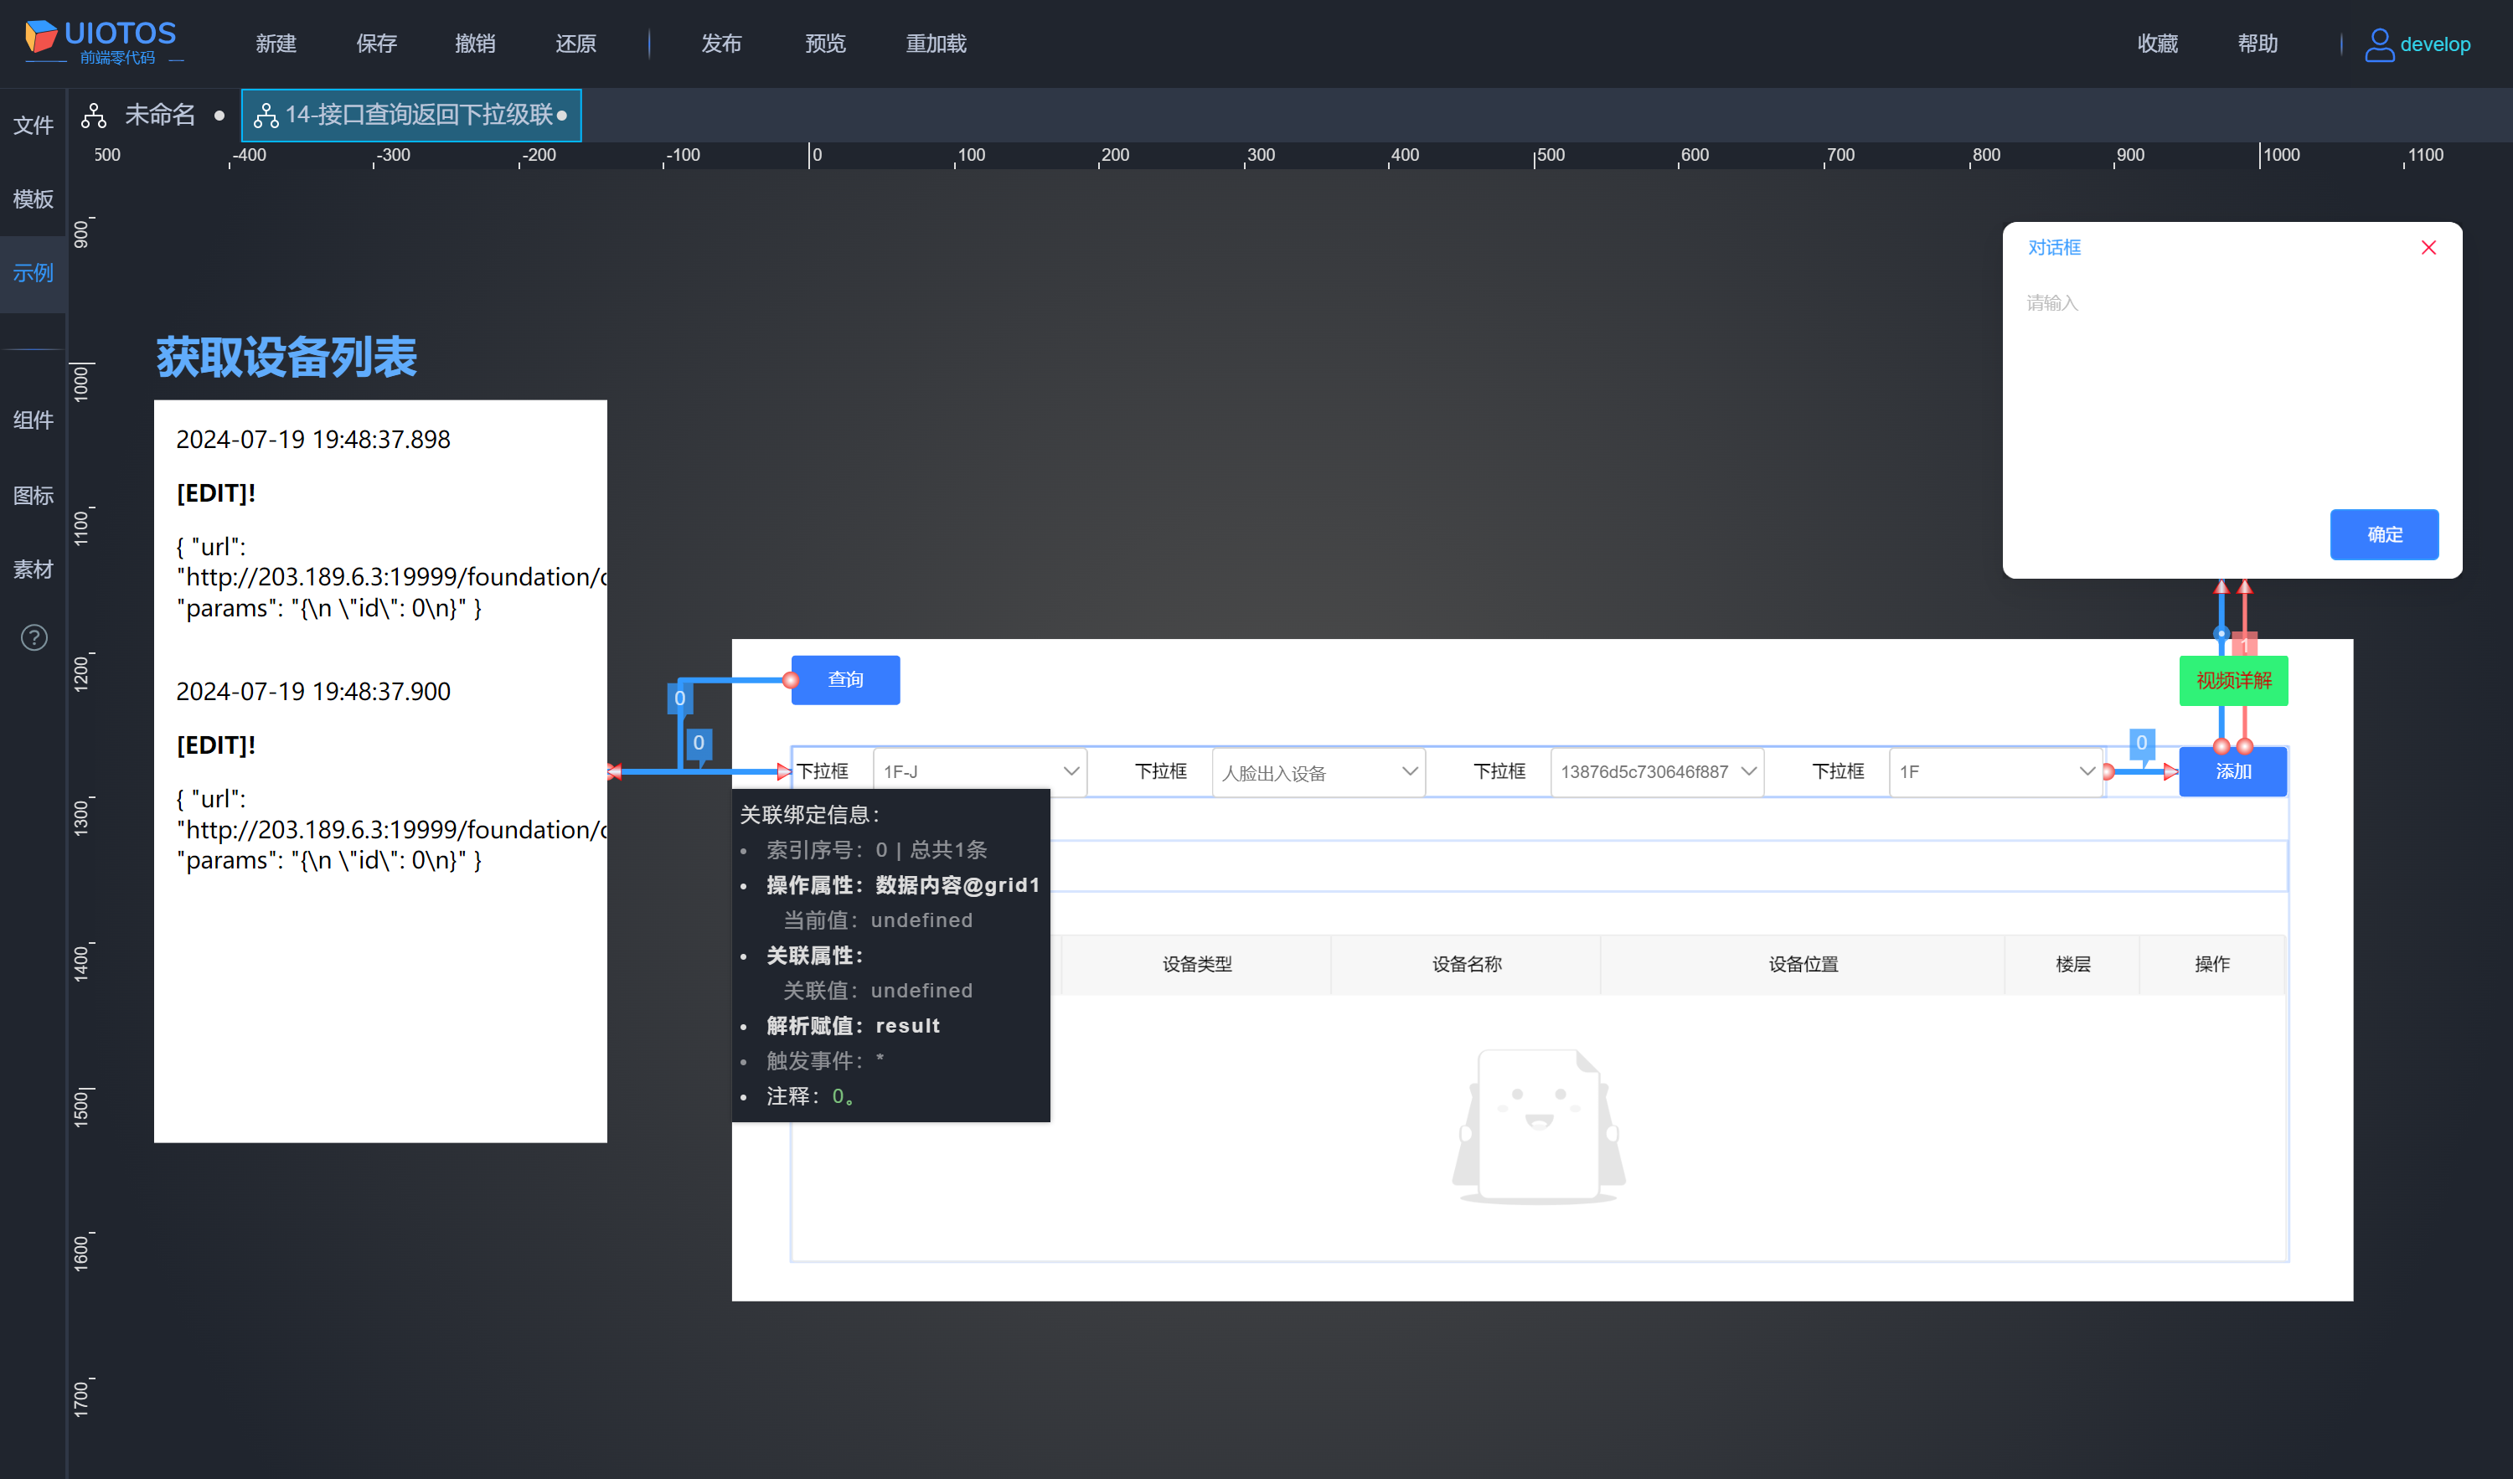
Task: Open the 发布 menu item
Action: [x=720, y=44]
